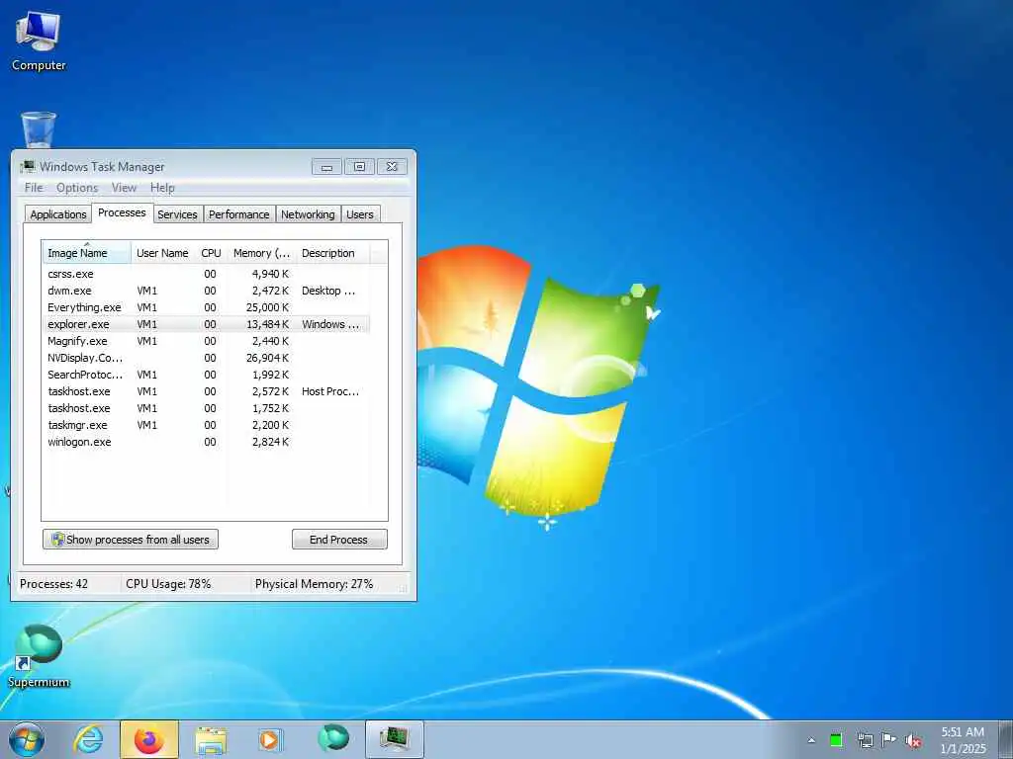Sort by Image Name column header
The image size is (1013, 759).
click(87, 253)
